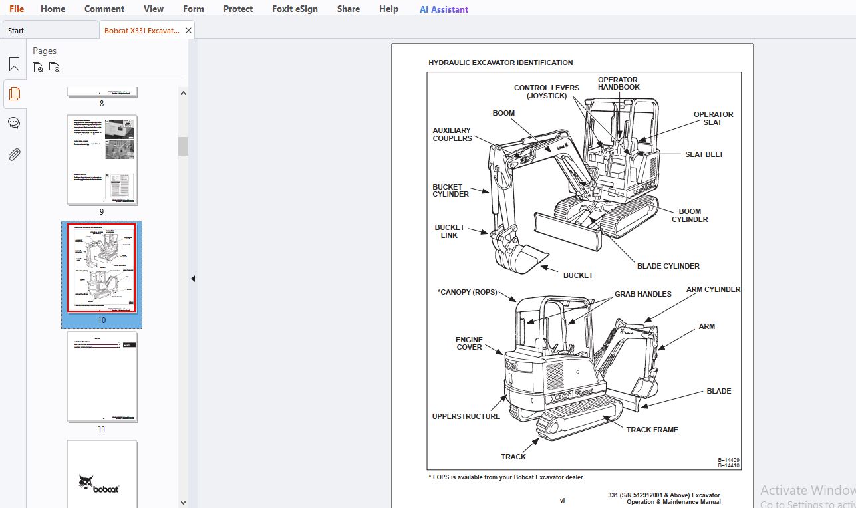Switch to the Home ribbon tab

[53, 9]
